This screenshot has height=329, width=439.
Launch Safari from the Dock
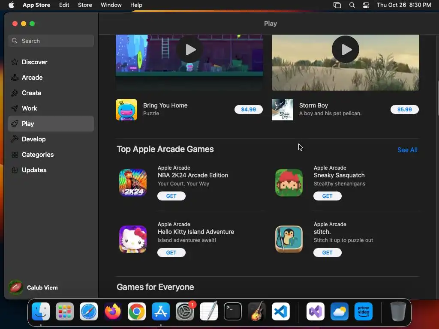click(89, 311)
